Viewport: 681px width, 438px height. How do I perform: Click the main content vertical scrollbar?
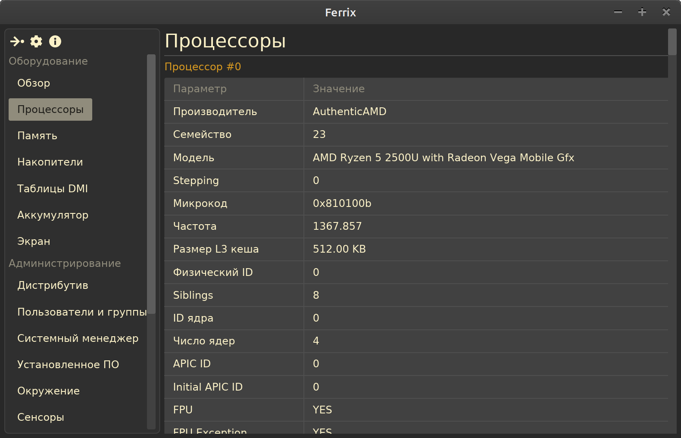coord(672,42)
